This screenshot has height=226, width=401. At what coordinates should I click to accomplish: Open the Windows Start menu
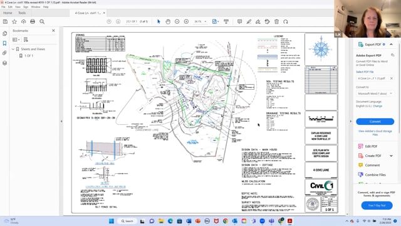pyautogui.click(x=112, y=221)
